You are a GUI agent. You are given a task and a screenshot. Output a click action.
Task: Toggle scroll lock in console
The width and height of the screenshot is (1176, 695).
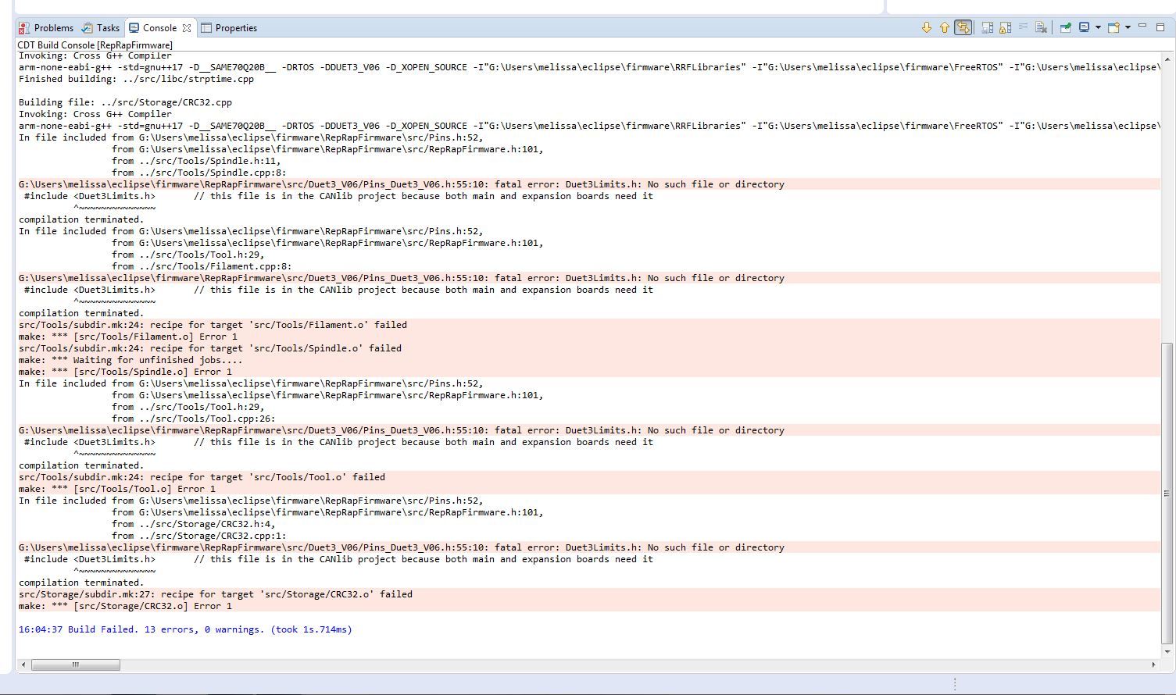pyautogui.click(x=1006, y=27)
